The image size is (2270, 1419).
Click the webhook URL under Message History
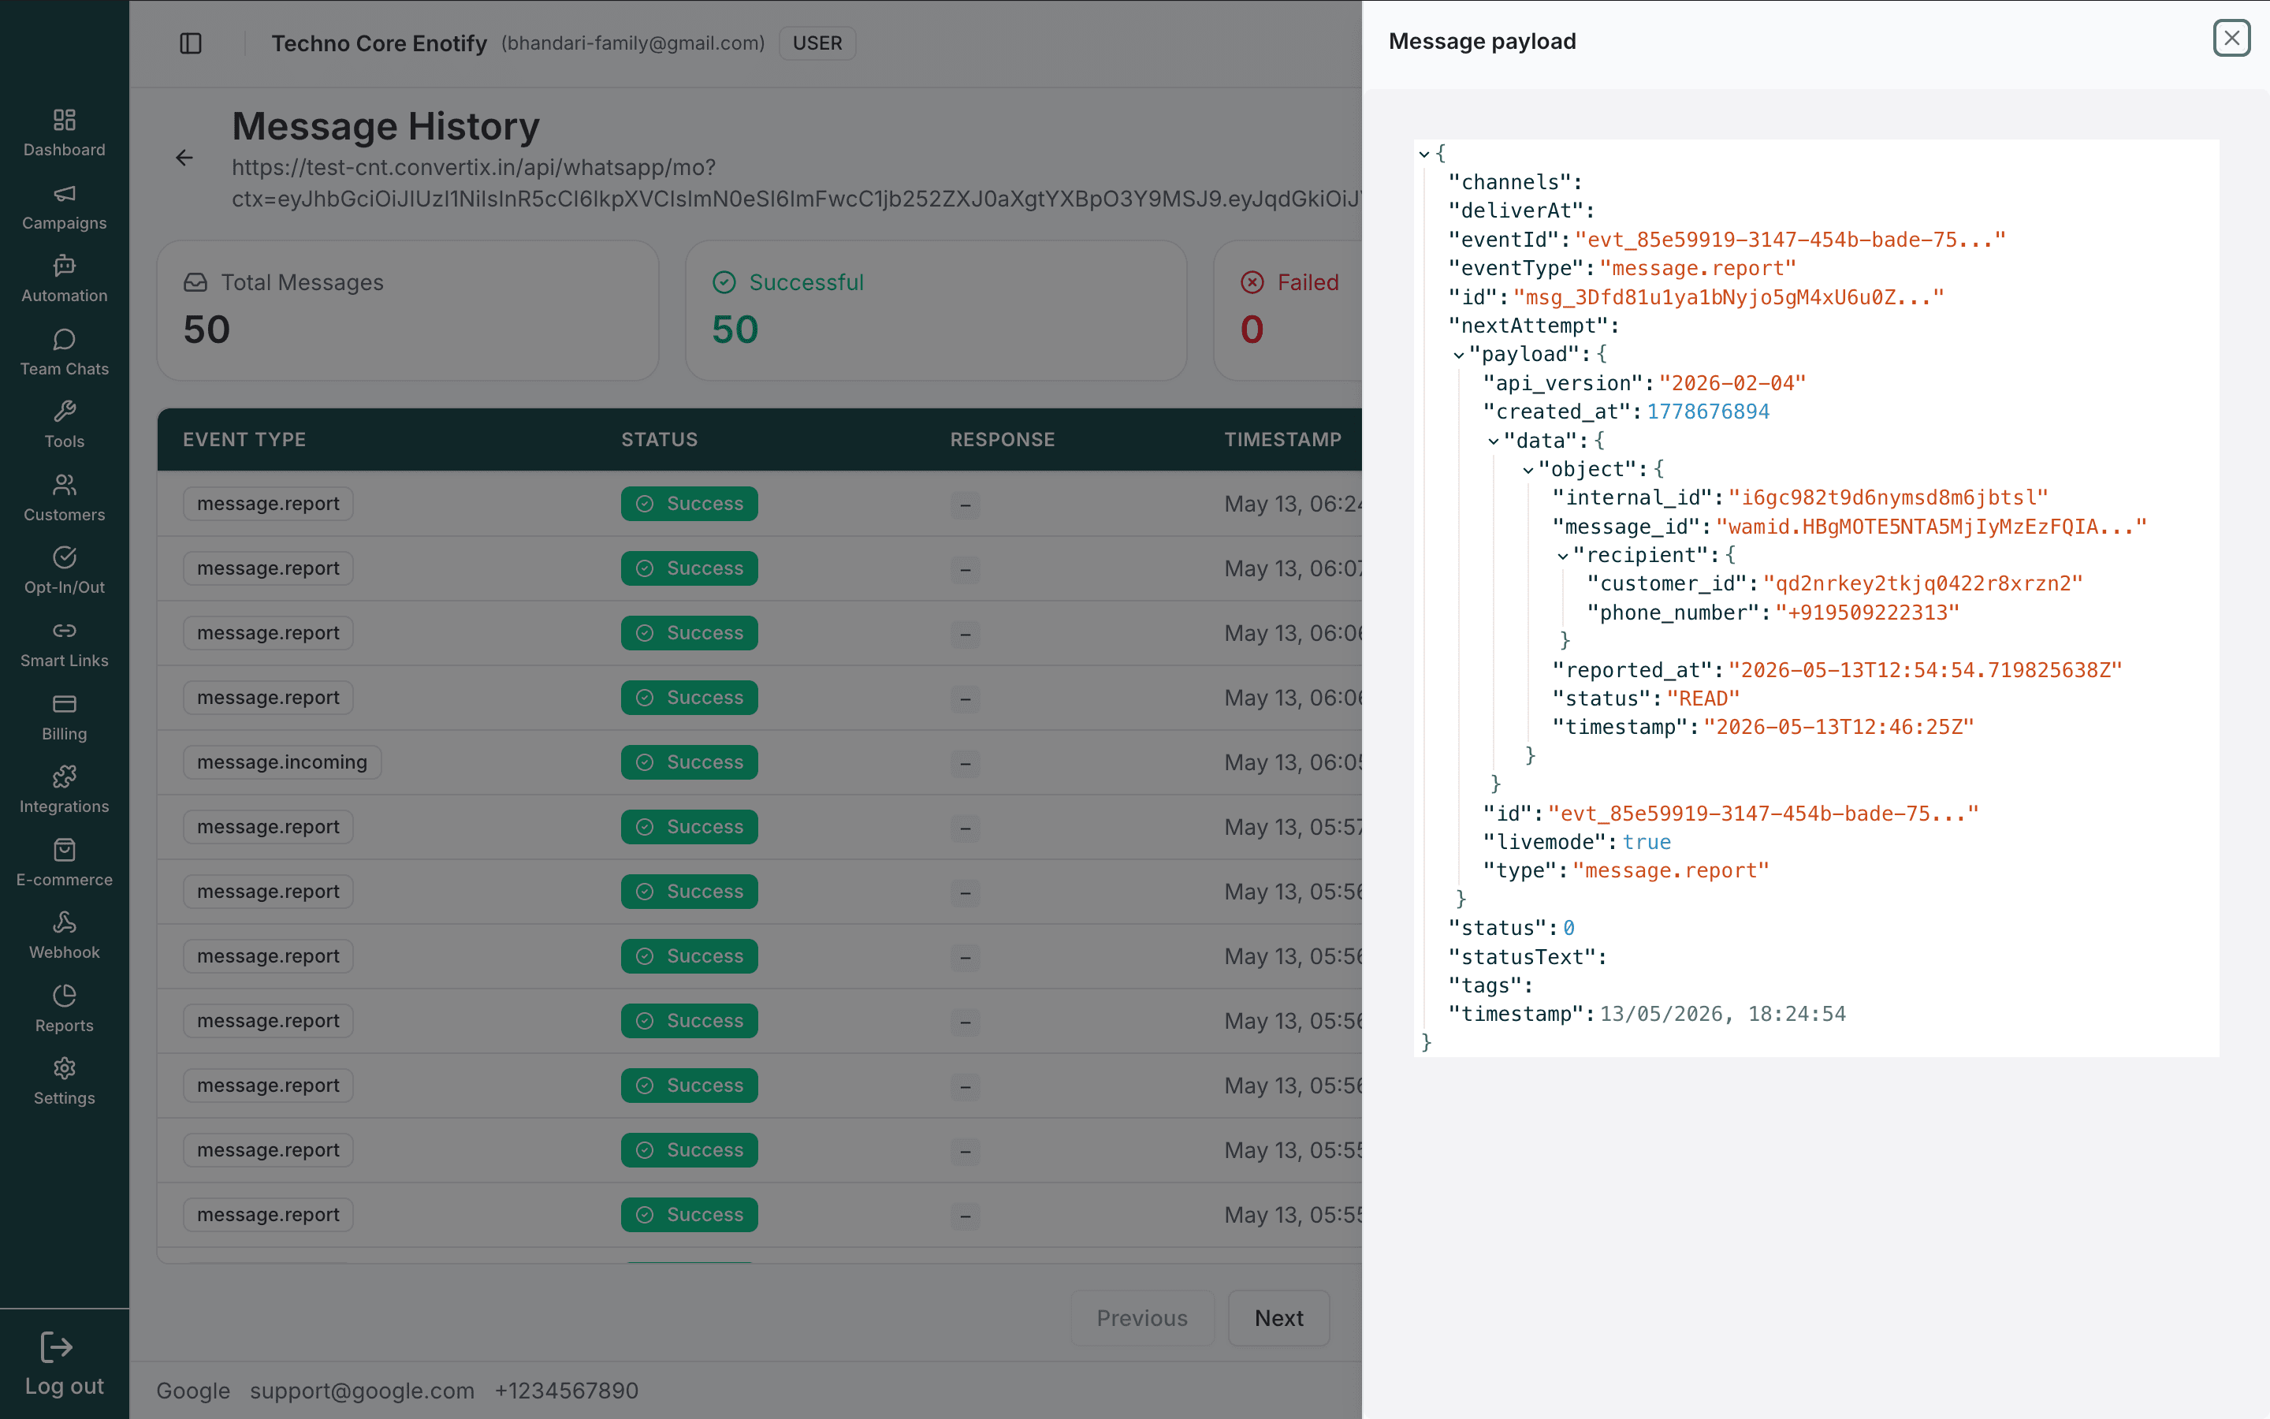tap(796, 183)
